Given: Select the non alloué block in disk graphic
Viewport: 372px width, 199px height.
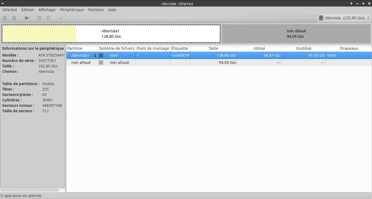Looking at the screenshot, I should (296, 34).
